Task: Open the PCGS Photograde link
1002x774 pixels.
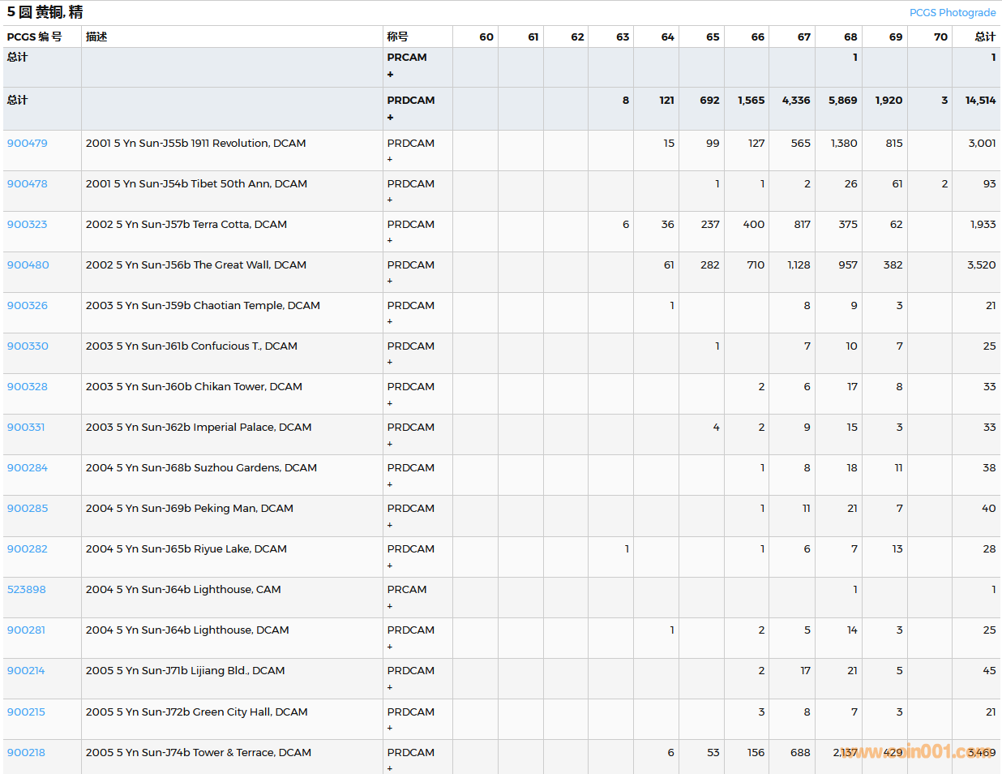Action: pos(952,13)
